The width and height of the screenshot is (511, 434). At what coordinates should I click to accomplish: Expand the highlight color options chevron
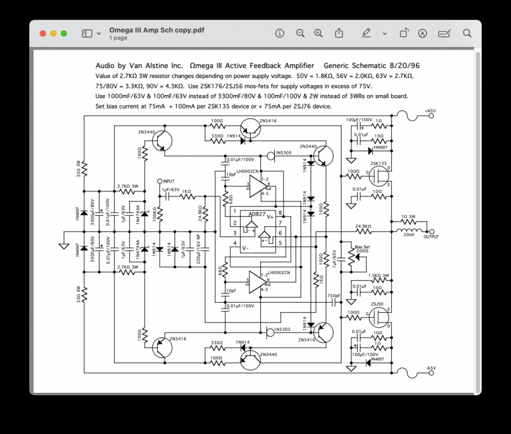point(385,34)
